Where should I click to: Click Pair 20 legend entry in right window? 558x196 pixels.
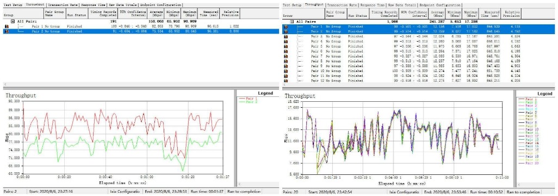[x=529, y=163]
